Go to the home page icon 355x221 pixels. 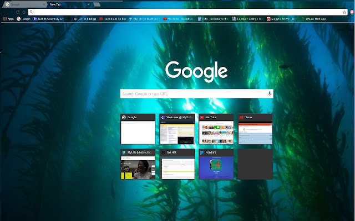24,12
